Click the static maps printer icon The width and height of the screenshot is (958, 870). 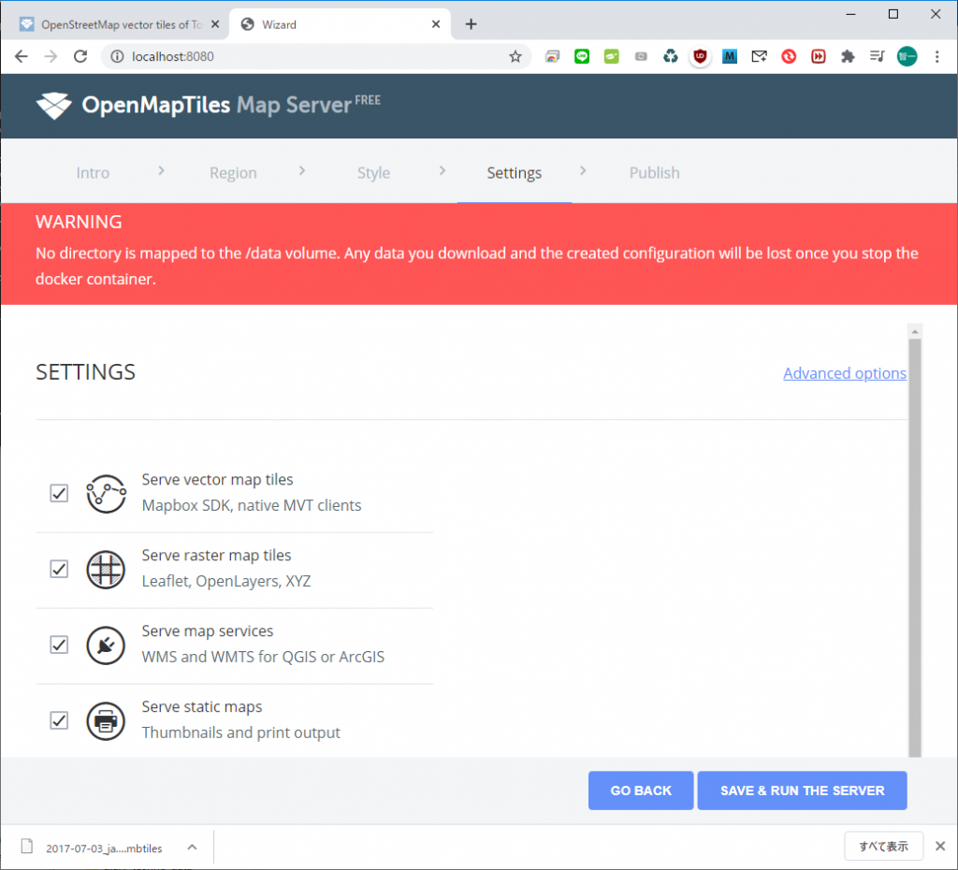click(106, 720)
